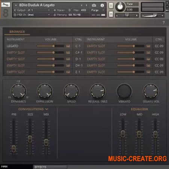Open the instrument info icon
The height and width of the screenshot is (169, 169).
[x=102, y=5]
